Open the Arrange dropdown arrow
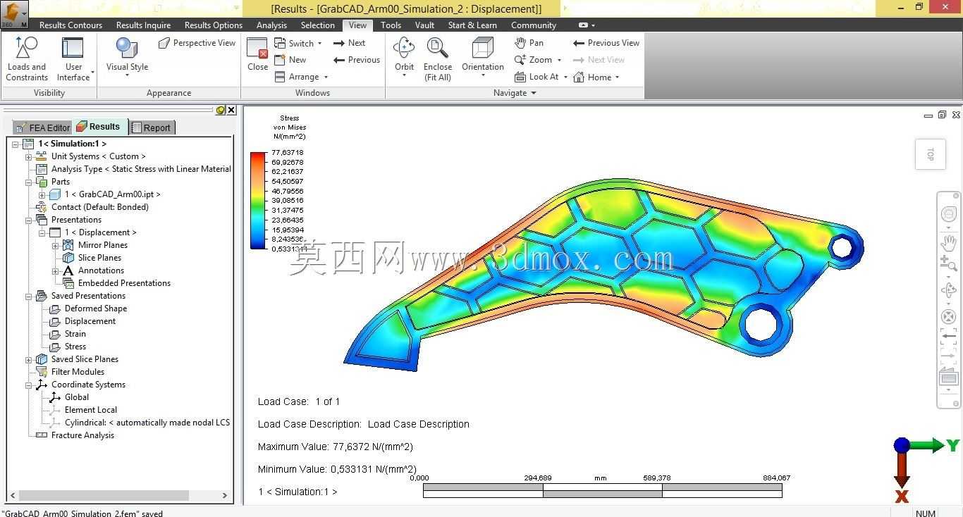This screenshot has height=517, width=963. (326, 77)
